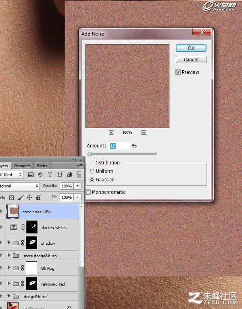242x309 pixels.
Task: Close the Layers panel group
Action: click(x=81, y=160)
